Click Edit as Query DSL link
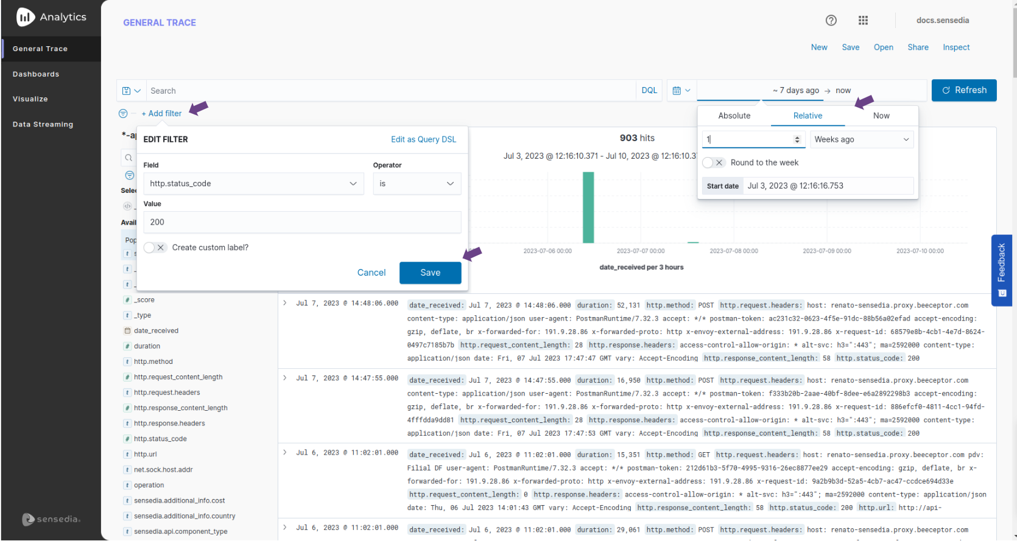 click(x=423, y=139)
